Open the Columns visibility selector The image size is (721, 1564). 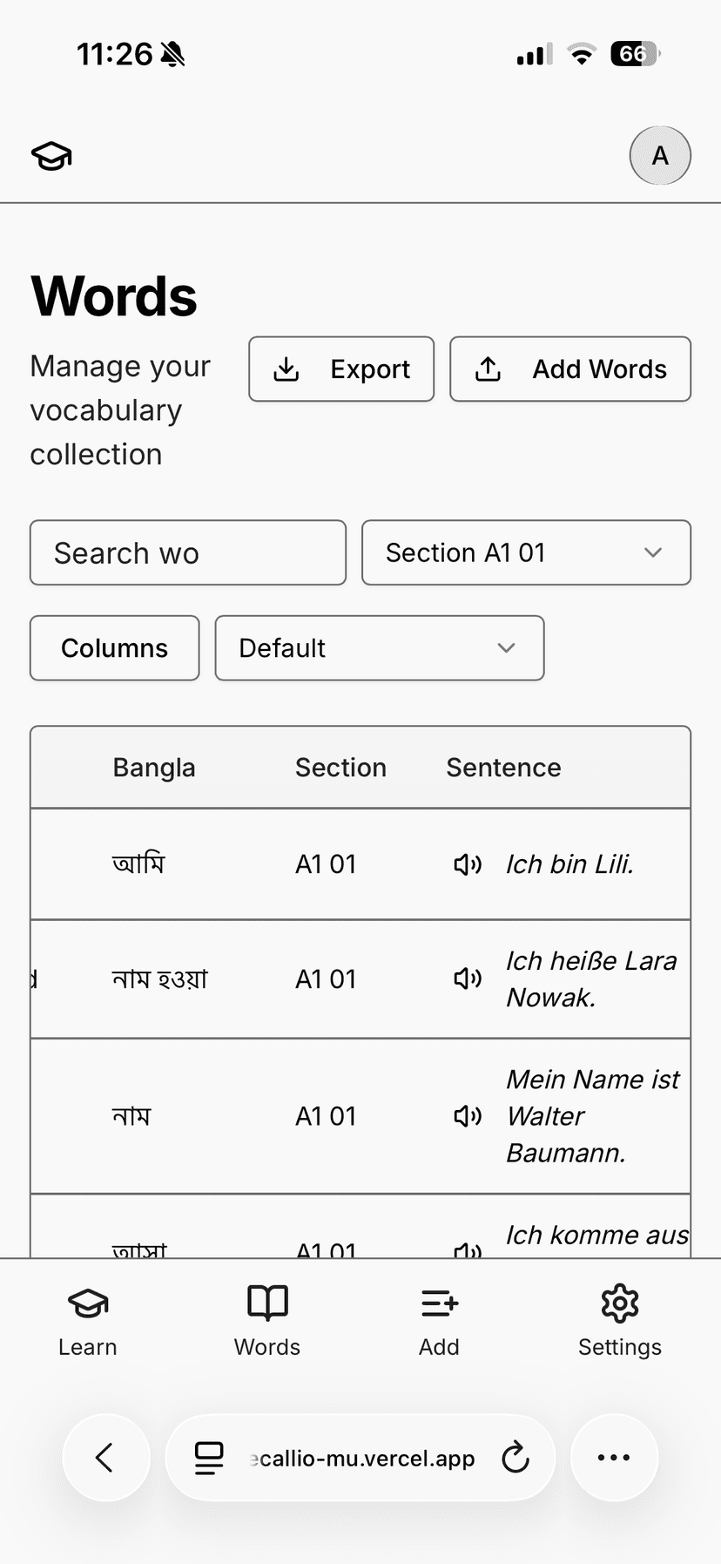pyautogui.click(x=114, y=648)
